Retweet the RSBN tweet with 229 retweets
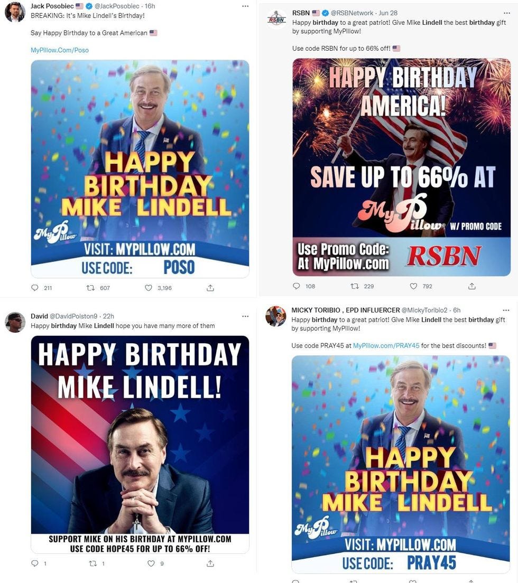518x583 pixels. (355, 286)
